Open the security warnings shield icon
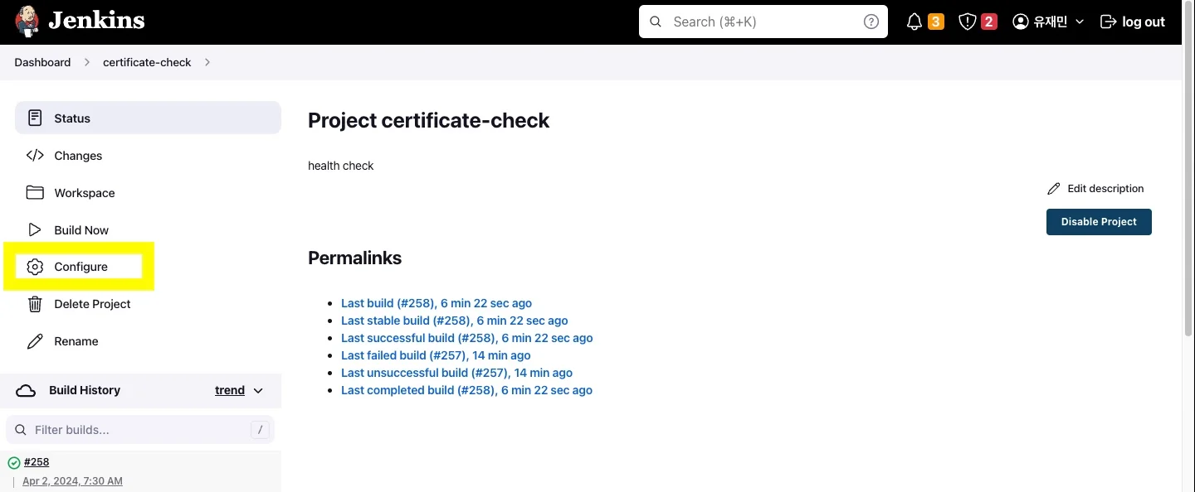 [x=967, y=22]
